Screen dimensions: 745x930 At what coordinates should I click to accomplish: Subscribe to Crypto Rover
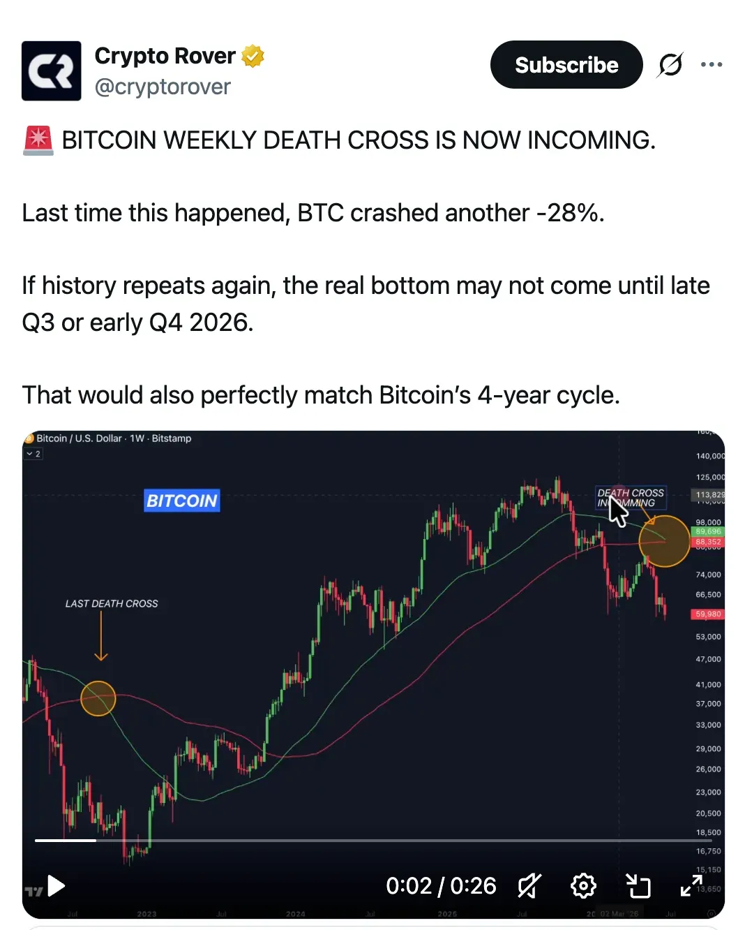(x=566, y=65)
